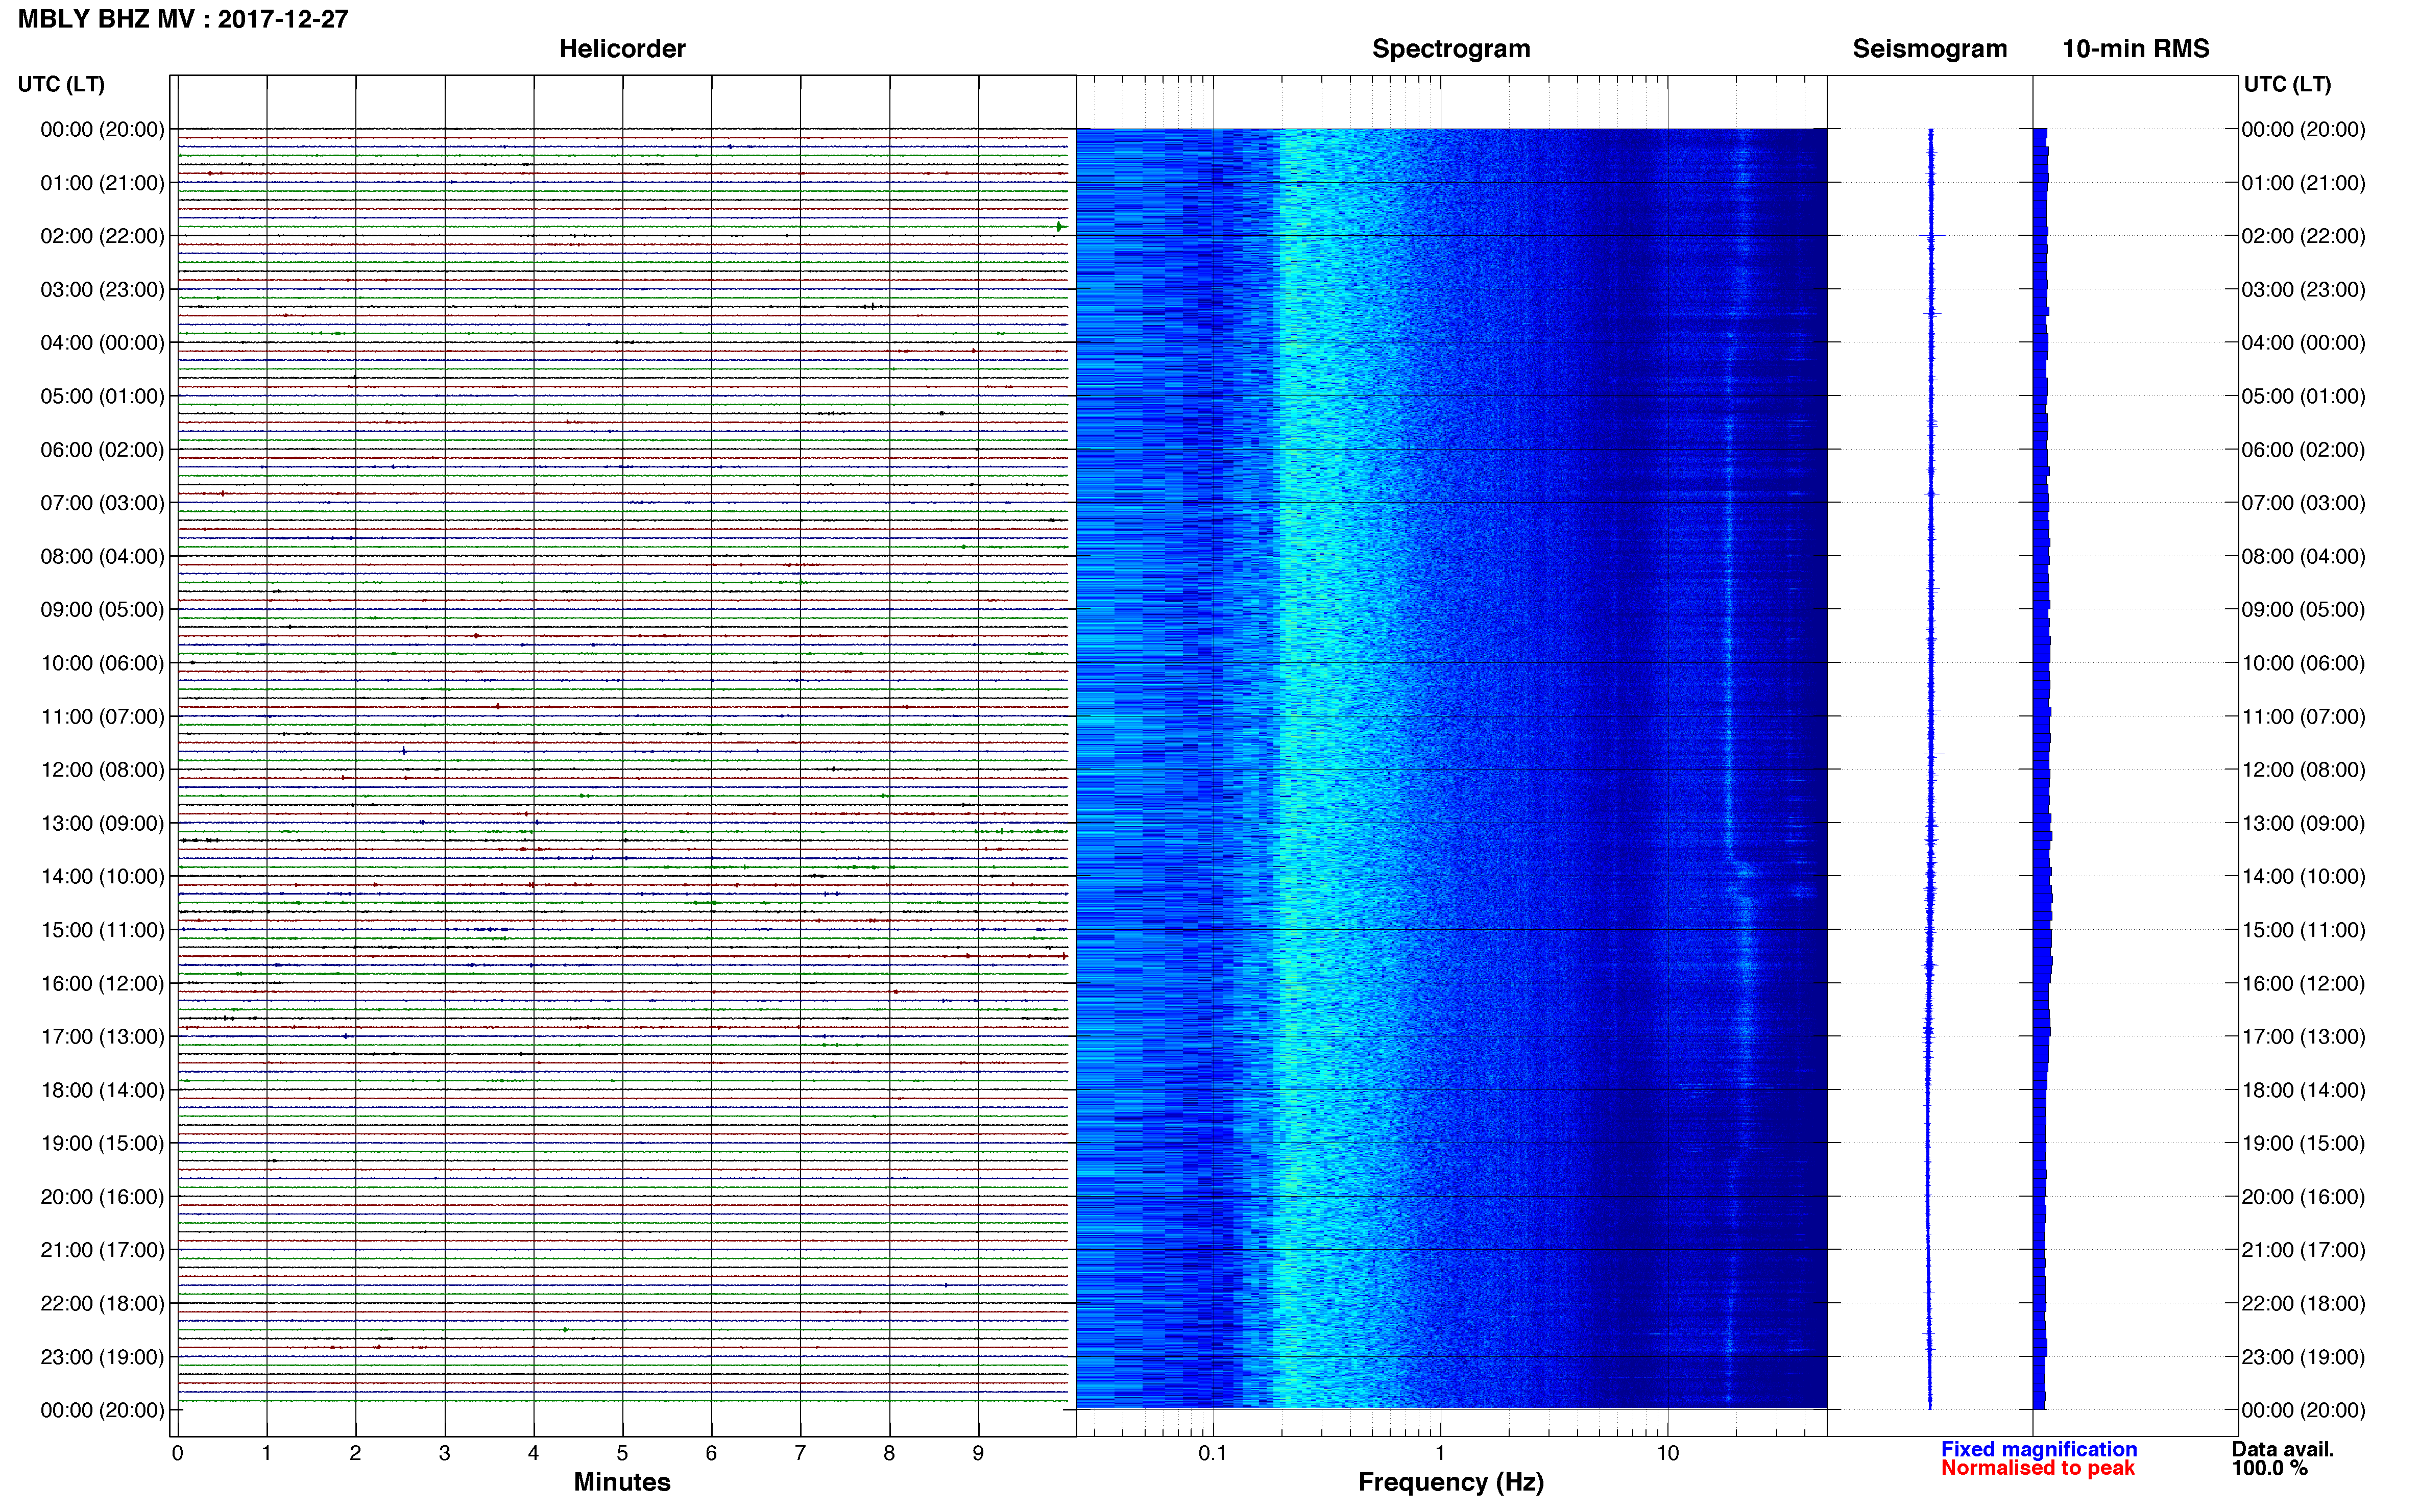
Task: Click the green event spike near 02:00 trace end
Action: (x=1059, y=227)
